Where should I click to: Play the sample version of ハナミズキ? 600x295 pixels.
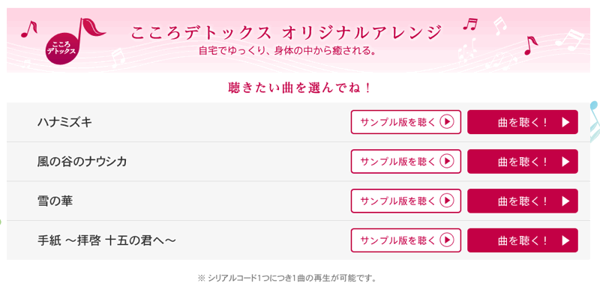point(406,122)
